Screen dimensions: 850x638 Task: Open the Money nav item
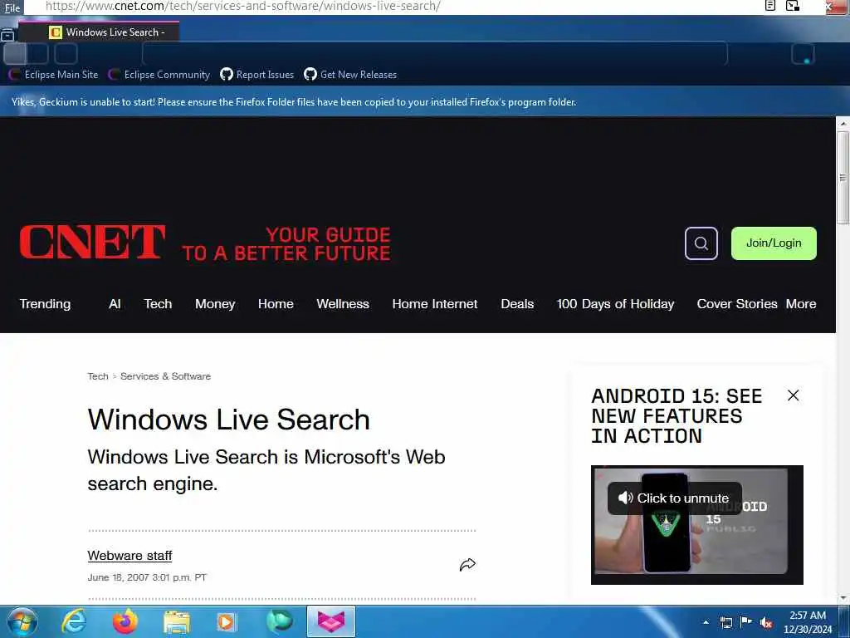point(215,304)
